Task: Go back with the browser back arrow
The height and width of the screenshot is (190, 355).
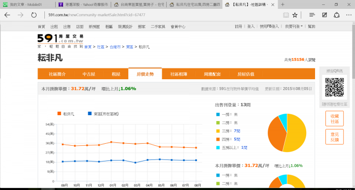Action: (7, 15)
